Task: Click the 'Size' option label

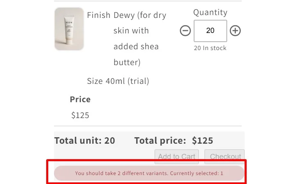Action: [x=95, y=81]
